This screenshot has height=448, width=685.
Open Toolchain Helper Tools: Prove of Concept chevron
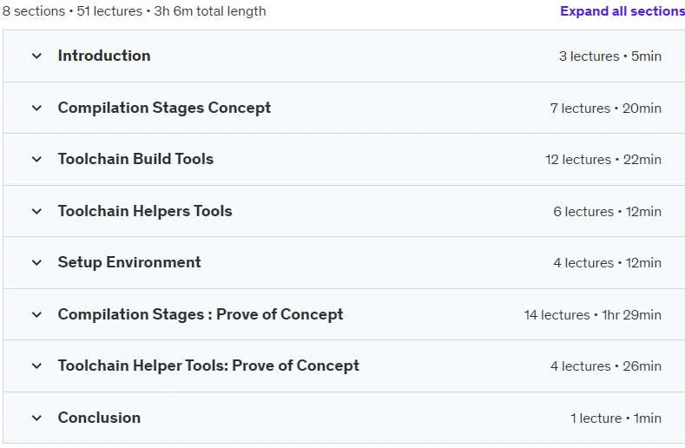pos(36,366)
